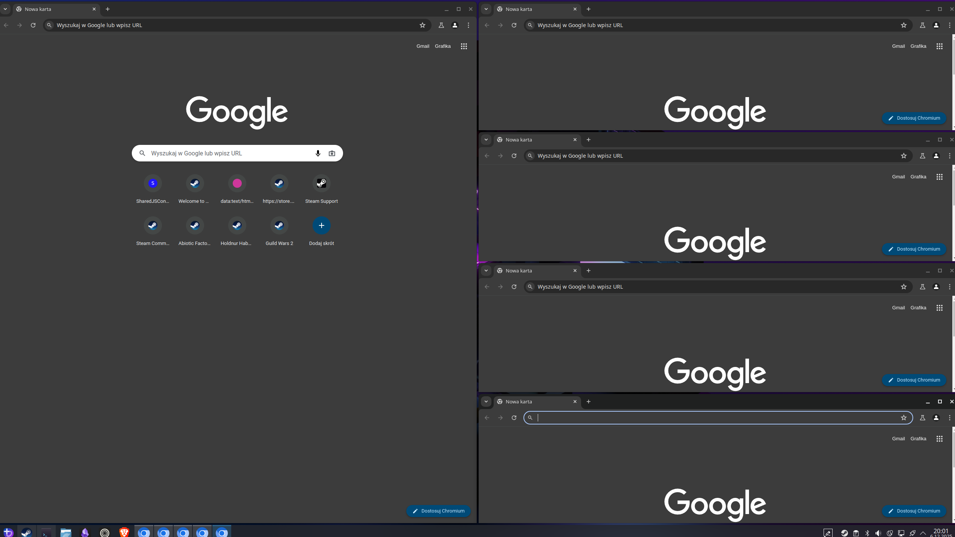This screenshot has width=955, height=537.
Task: Open the Steam Support shortcut
Action: coord(321,183)
